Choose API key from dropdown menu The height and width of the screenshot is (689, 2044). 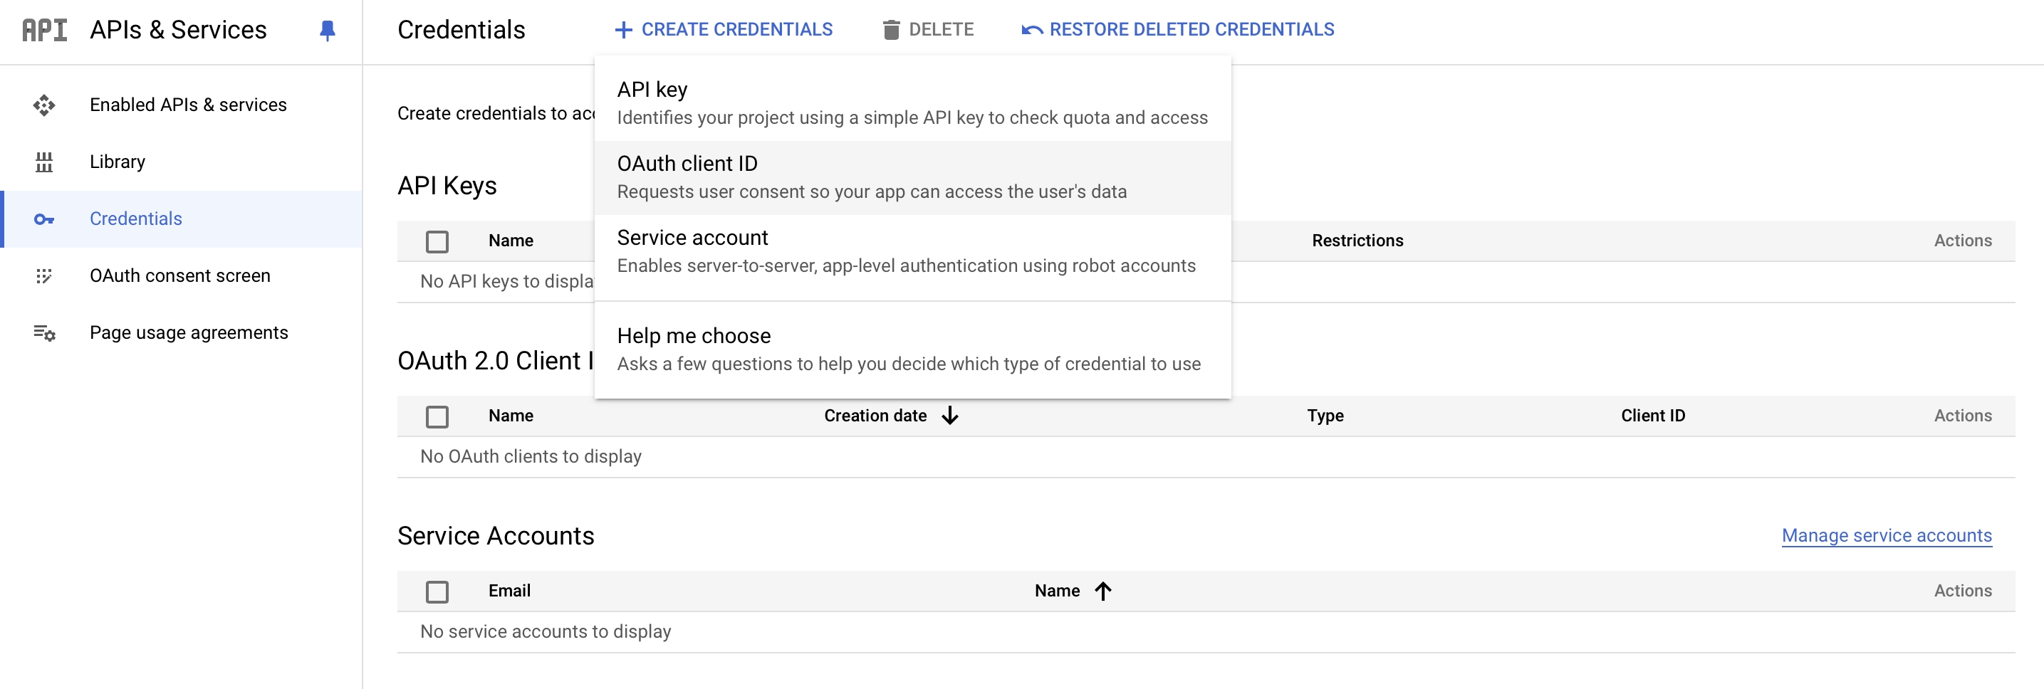[912, 103]
